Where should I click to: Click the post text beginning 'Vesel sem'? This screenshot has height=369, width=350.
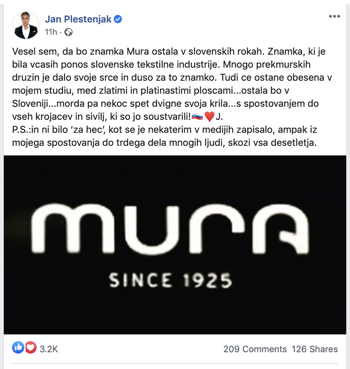(x=172, y=84)
